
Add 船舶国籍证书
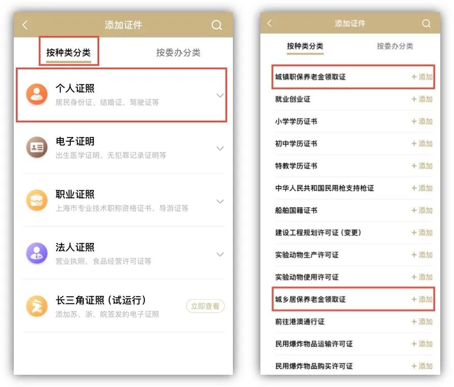[x=422, y=210]
